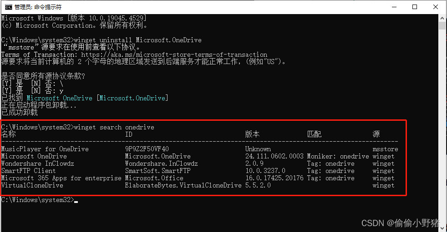This screenshot has height=232, width=447.
Task: Click the '已成功卸载' success message
Action: pos(20,113)
